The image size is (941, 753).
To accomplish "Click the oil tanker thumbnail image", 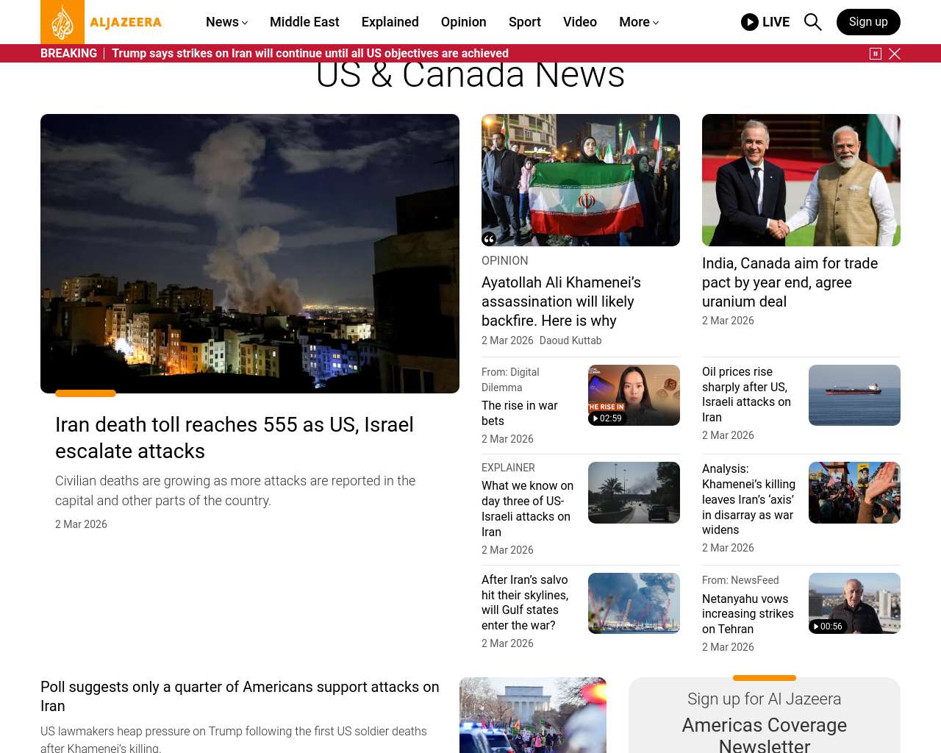I will tap(854, 395).
